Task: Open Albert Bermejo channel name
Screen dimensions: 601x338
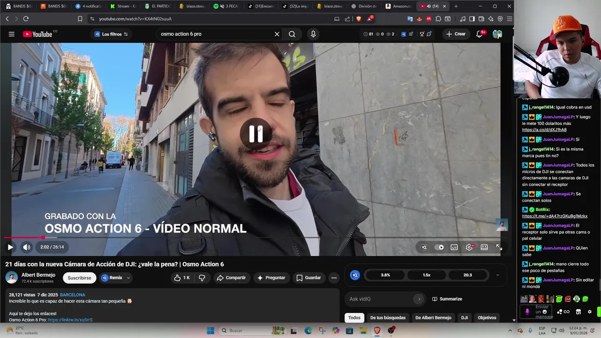Action: 38,275
